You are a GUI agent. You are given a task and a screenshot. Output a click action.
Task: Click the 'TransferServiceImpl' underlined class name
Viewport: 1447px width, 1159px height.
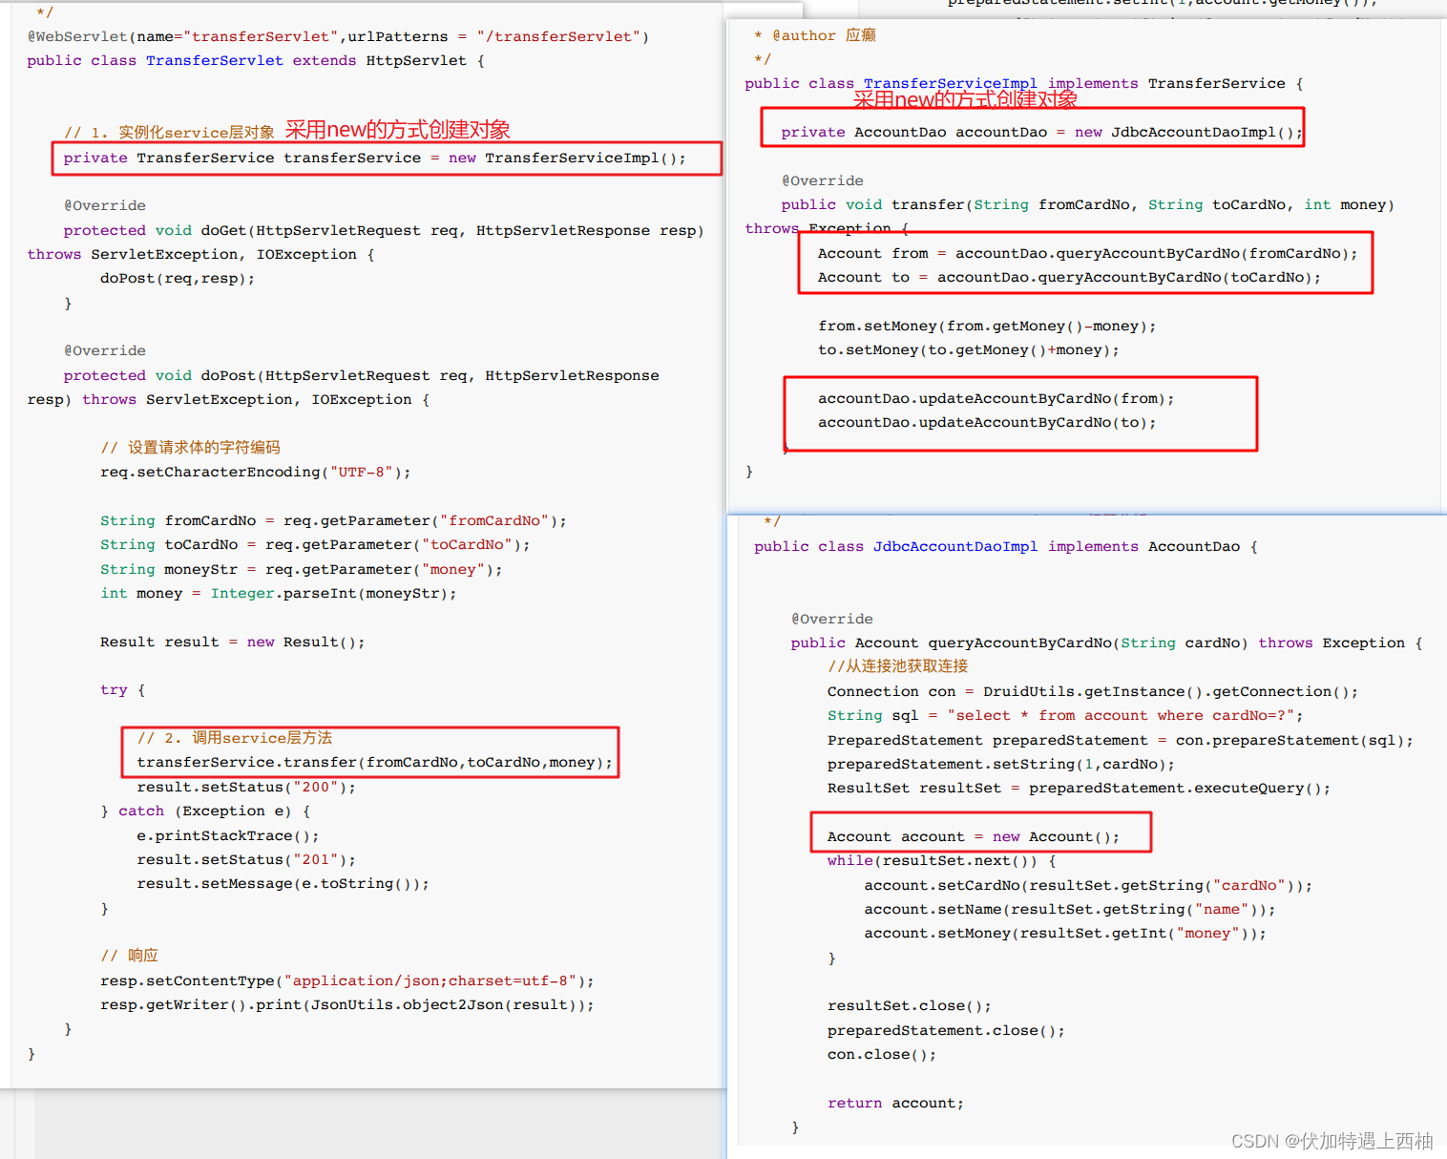(951, 83)
